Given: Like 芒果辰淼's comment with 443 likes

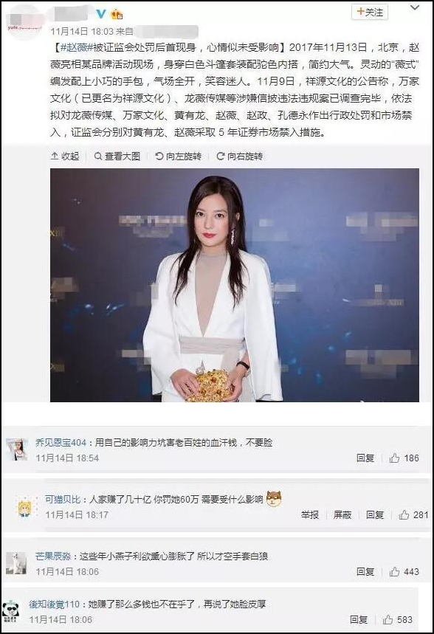Looking at the screenshot, I should [404, 572].
